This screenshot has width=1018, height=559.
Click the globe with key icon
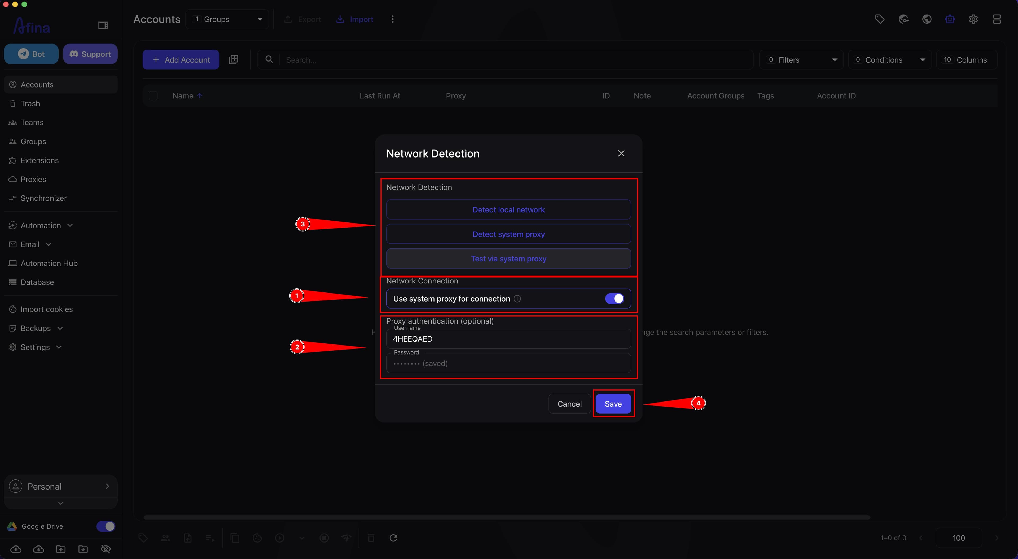click(x=903, y=19)
